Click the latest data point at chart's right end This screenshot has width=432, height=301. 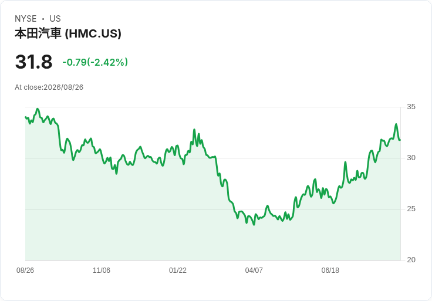tap(400, 140)
